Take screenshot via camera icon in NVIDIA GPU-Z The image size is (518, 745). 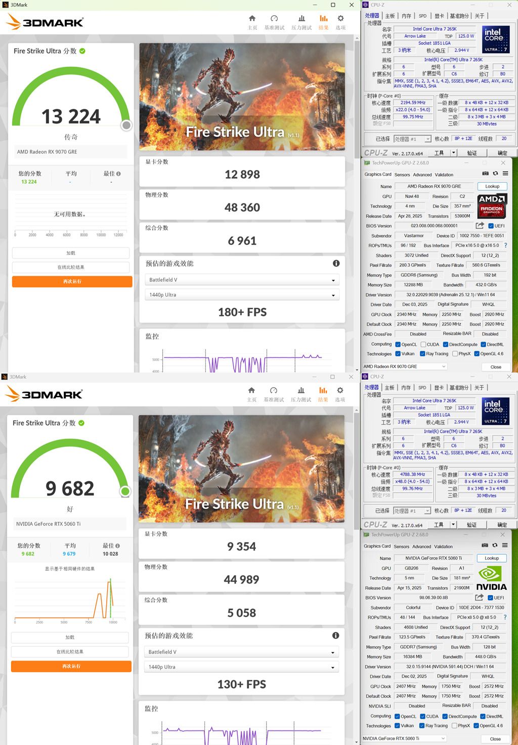[485, 546]
